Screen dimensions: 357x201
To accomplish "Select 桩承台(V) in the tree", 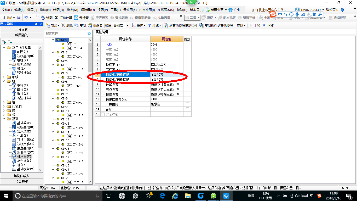I will point(24,157).
